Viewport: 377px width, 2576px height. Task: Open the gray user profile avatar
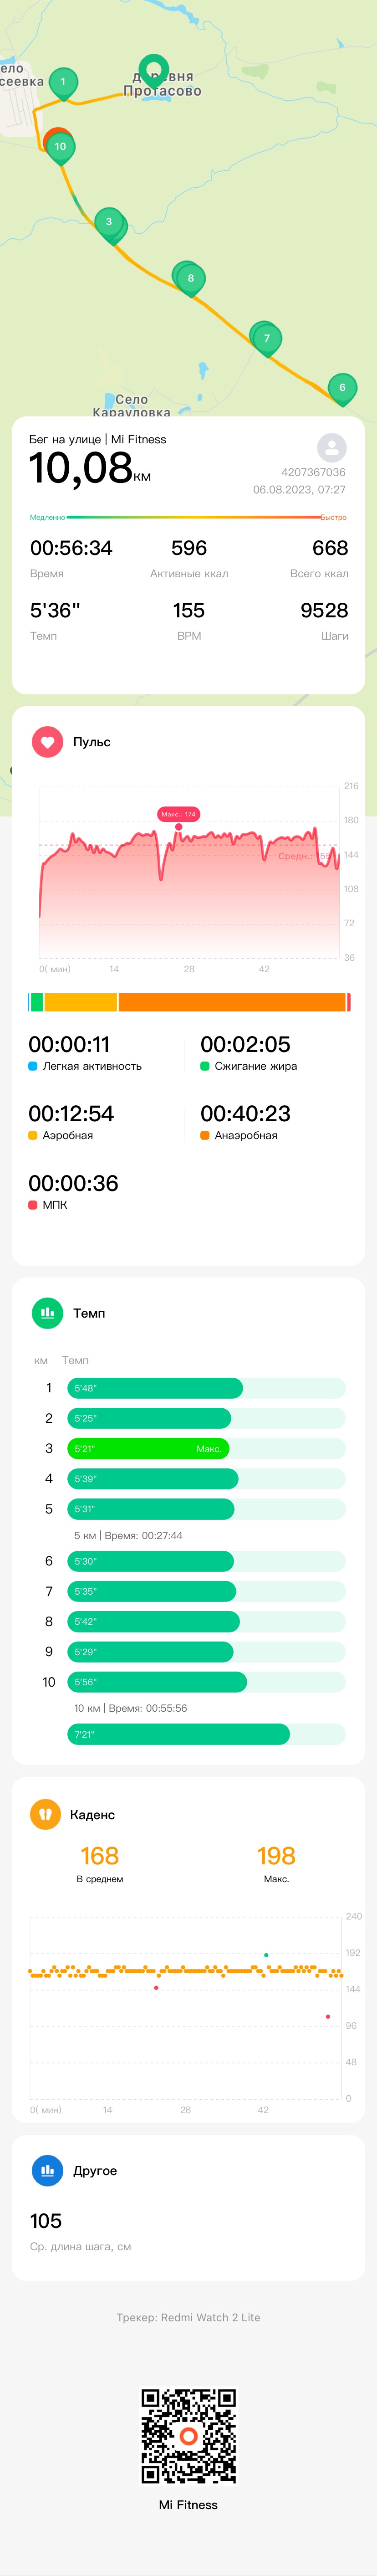(x=331, y=447)
